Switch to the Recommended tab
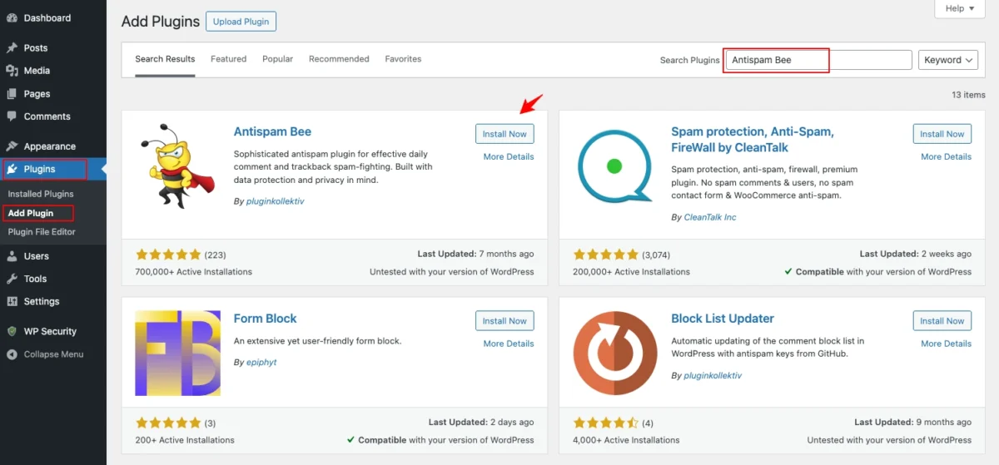 [x=339, y=59]
